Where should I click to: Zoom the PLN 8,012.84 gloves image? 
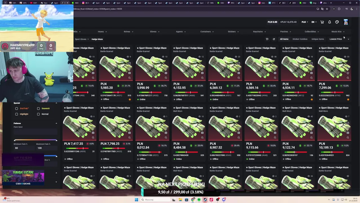pyautogui.click(x=166, y=138)
